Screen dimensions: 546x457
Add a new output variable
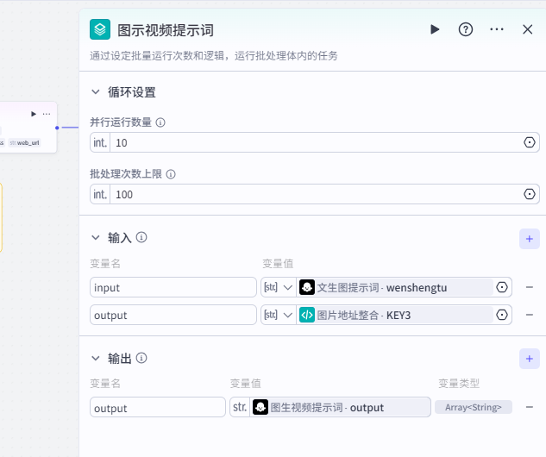point(530,358)
